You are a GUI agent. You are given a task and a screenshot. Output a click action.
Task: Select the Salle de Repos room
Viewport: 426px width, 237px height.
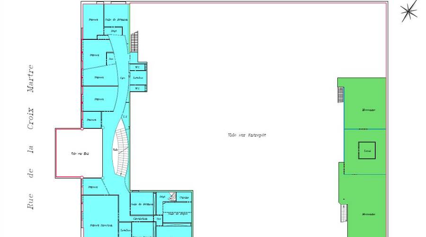tap(177, 213)
